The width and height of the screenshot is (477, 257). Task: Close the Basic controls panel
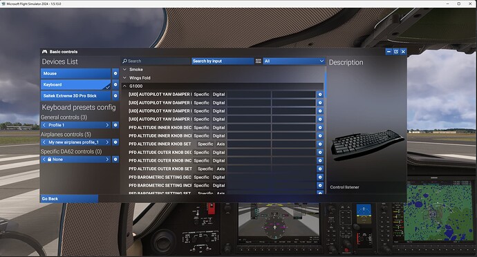tap(403, 52)
